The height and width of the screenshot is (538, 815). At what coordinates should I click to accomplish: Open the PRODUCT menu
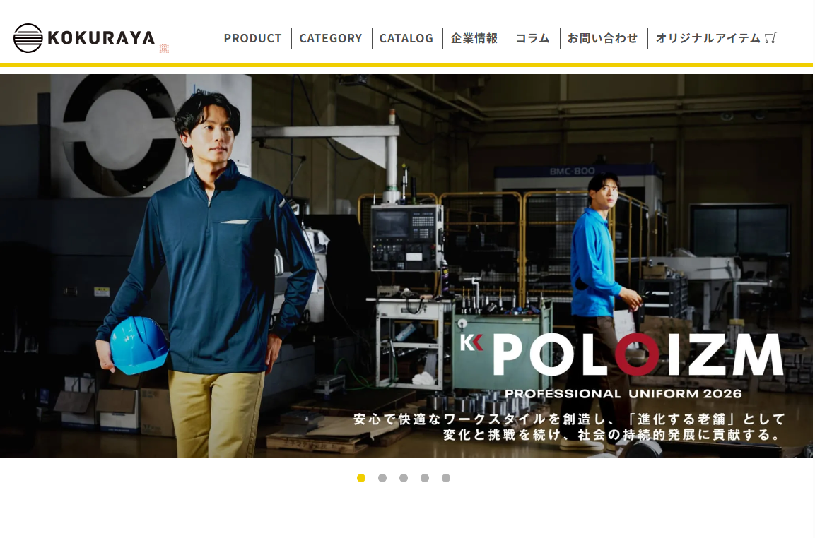pos(252,38)
